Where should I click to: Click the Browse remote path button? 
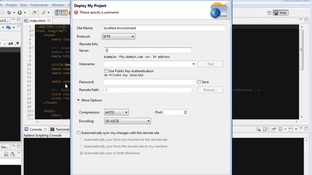click(x=210, y=90)
